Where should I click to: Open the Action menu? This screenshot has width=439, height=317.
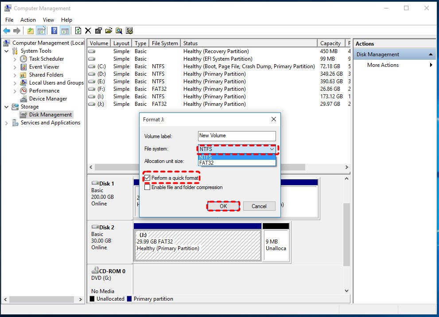(x=28, y=19)
